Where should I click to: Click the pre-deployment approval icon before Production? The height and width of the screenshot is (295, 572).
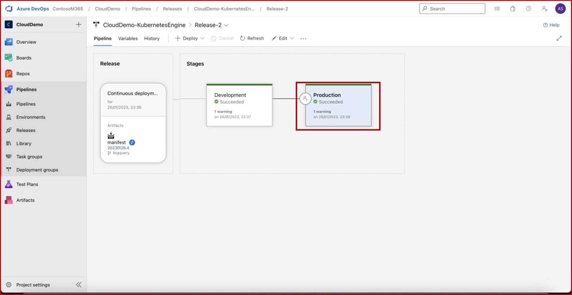pyautogui.click(x=305, y=99)
